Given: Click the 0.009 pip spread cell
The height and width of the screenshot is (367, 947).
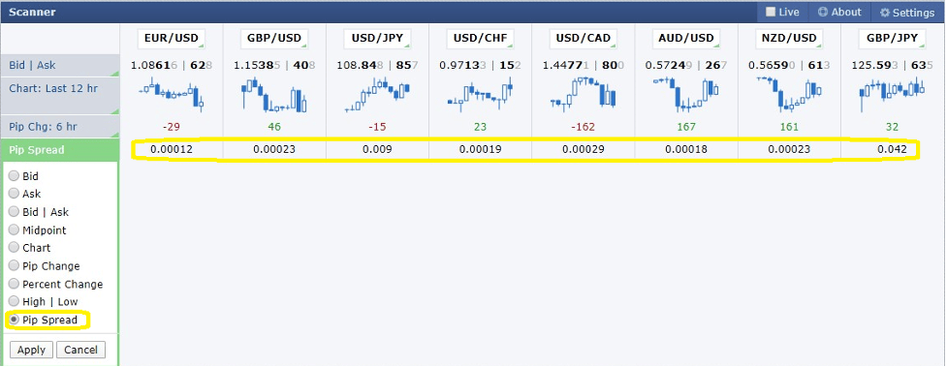Looking at the screenshot, I should [377, 149].
